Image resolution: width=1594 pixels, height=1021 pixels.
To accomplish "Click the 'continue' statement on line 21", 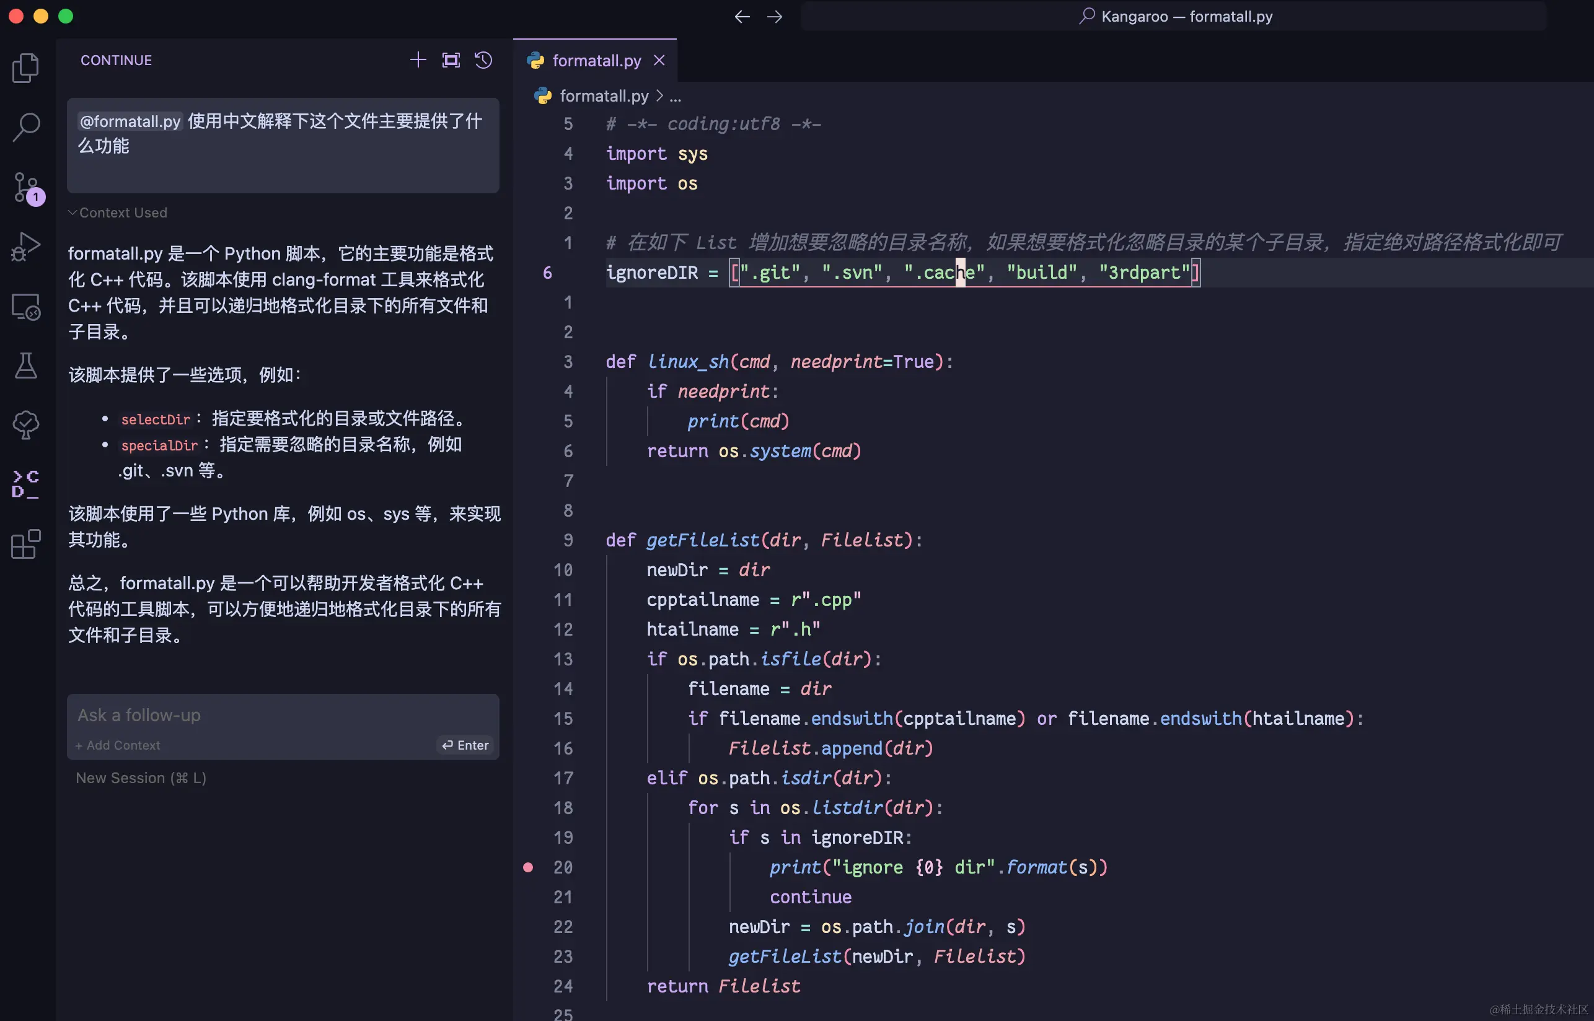I will (810, 897).
